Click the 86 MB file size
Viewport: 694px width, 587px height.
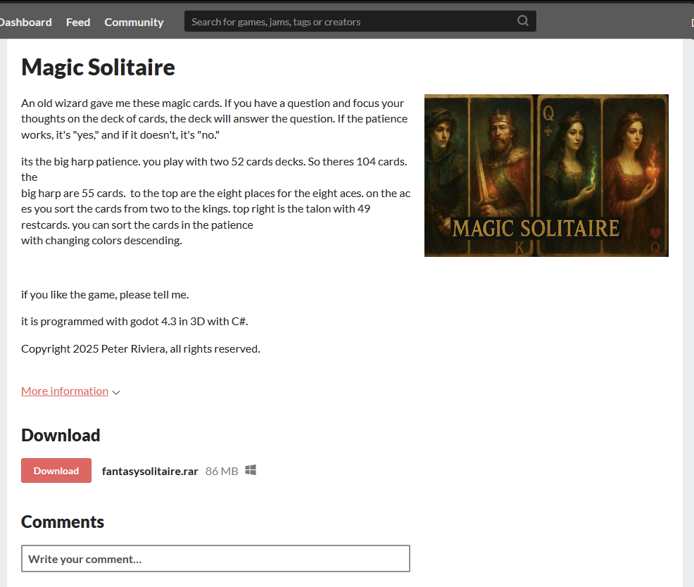coord(222,472)
